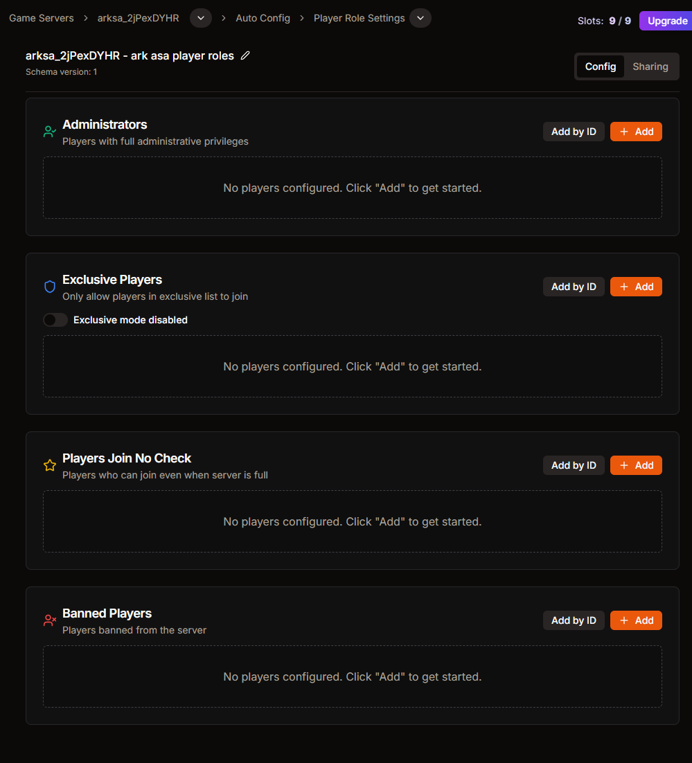Viewport: 692px width, 763px height.
Task: Add a player to Administrators with plus button
Action: point(636,132)
